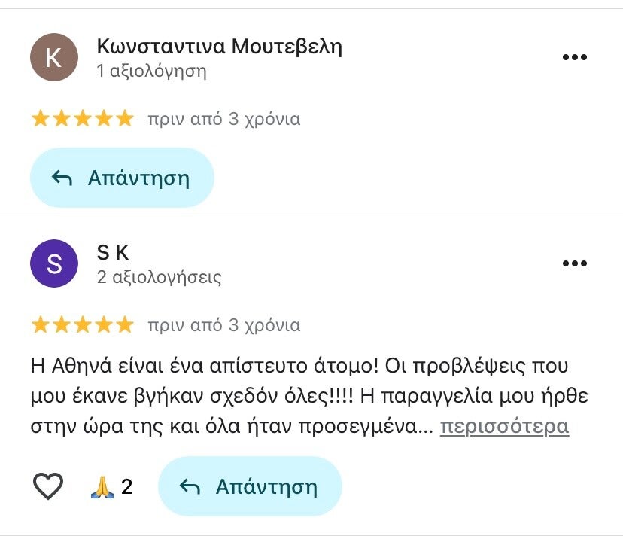Click first star of Κωνσταντινα Μουτεβελη's rating

(40, 119)
